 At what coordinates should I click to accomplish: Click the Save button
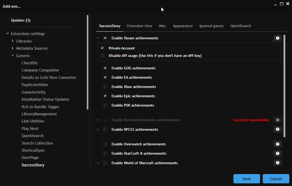pyautogui.click(x=246, y=179)
